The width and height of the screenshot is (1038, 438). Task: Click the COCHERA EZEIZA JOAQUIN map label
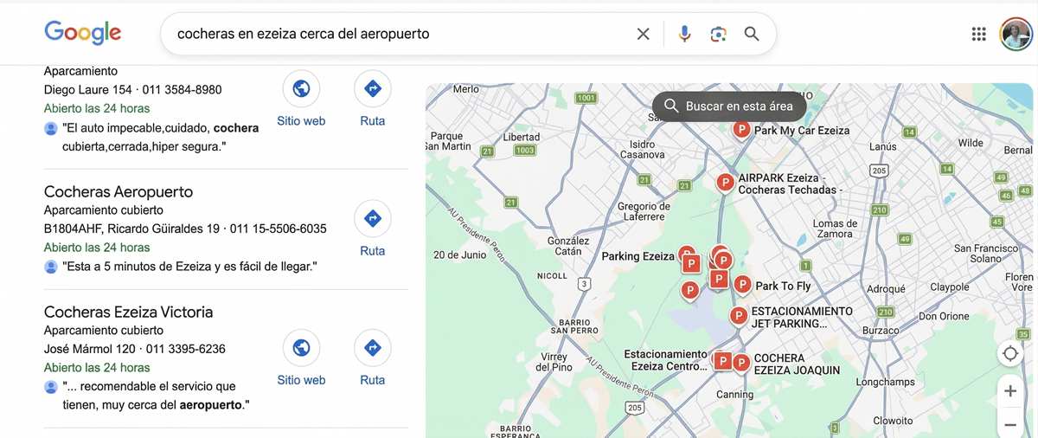[x=797, y=364]
